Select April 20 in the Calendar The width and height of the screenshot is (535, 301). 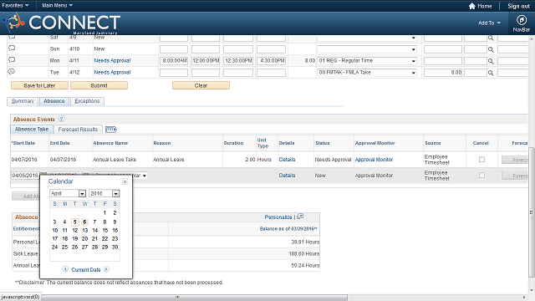pyautogui.click(x=85, y=238)
